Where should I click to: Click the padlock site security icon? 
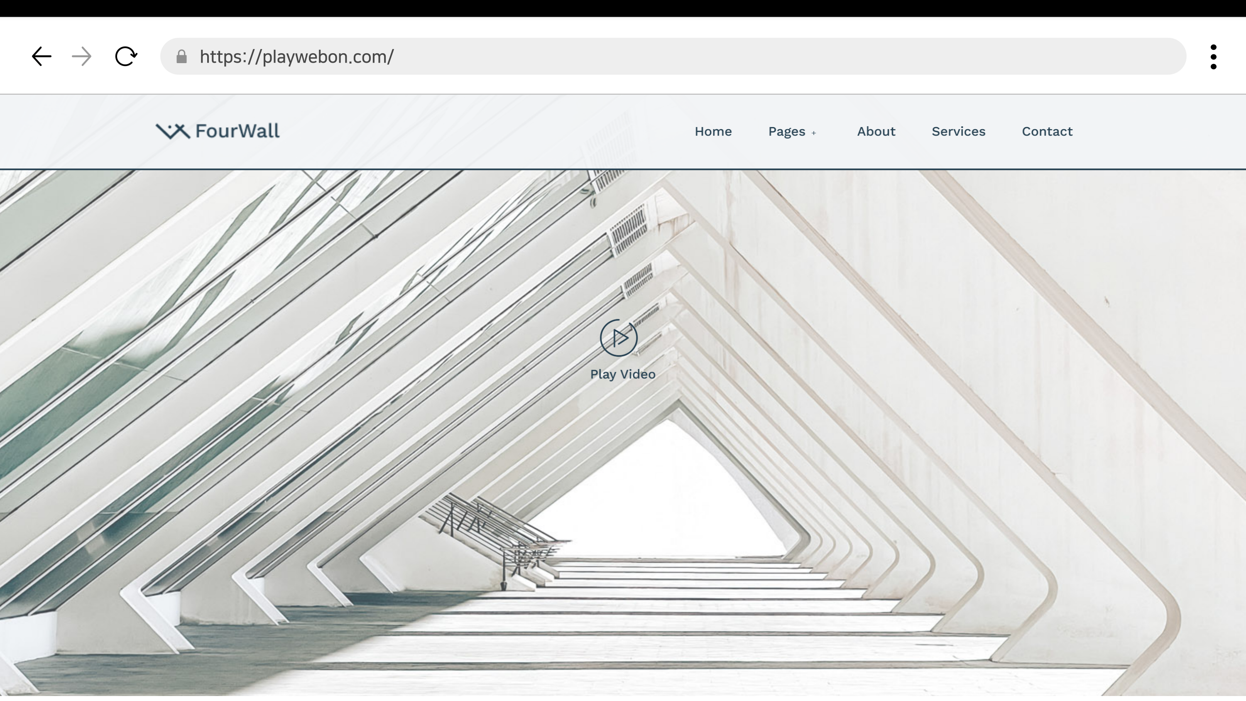[181, 57]
